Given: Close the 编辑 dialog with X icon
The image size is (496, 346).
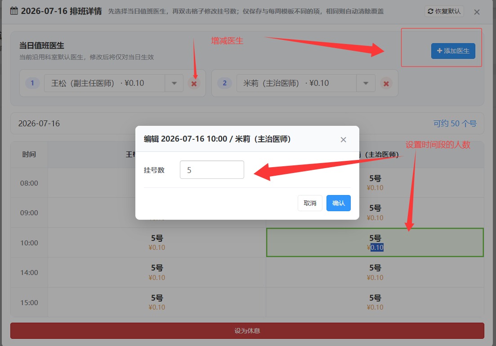Looking at the screenshot, I should click(343, 139).
